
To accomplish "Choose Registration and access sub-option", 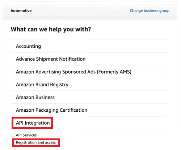I will coord(36,142).
